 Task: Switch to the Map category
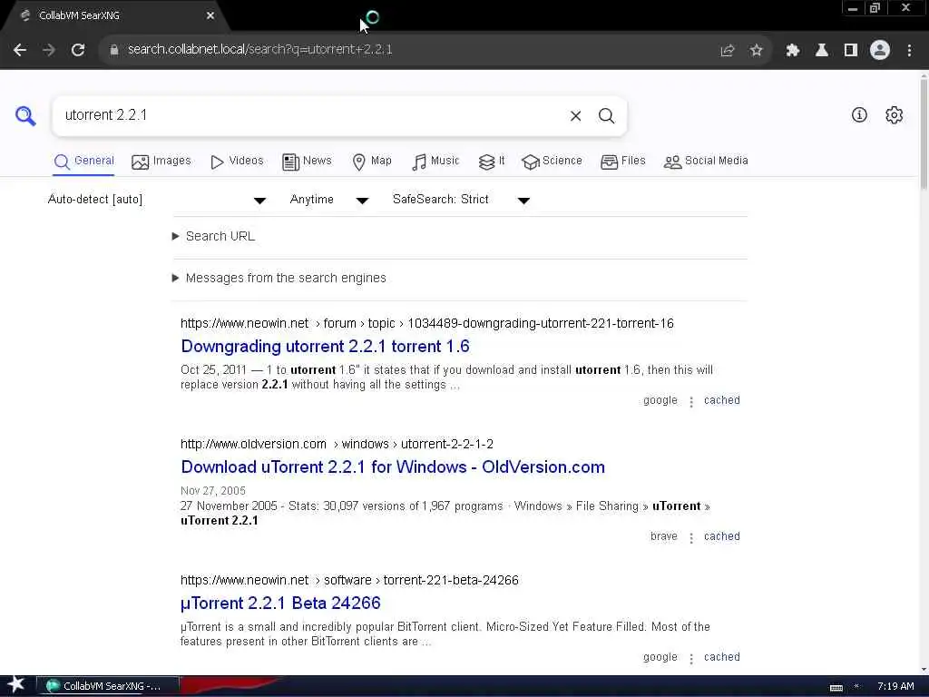click(x=371, y=162)
